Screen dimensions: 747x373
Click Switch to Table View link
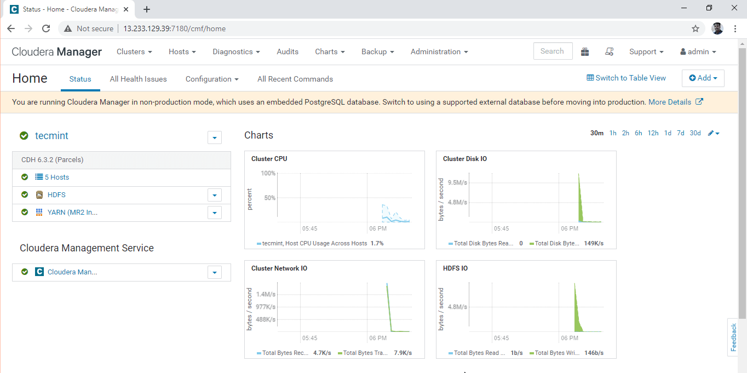click(626, 78)
